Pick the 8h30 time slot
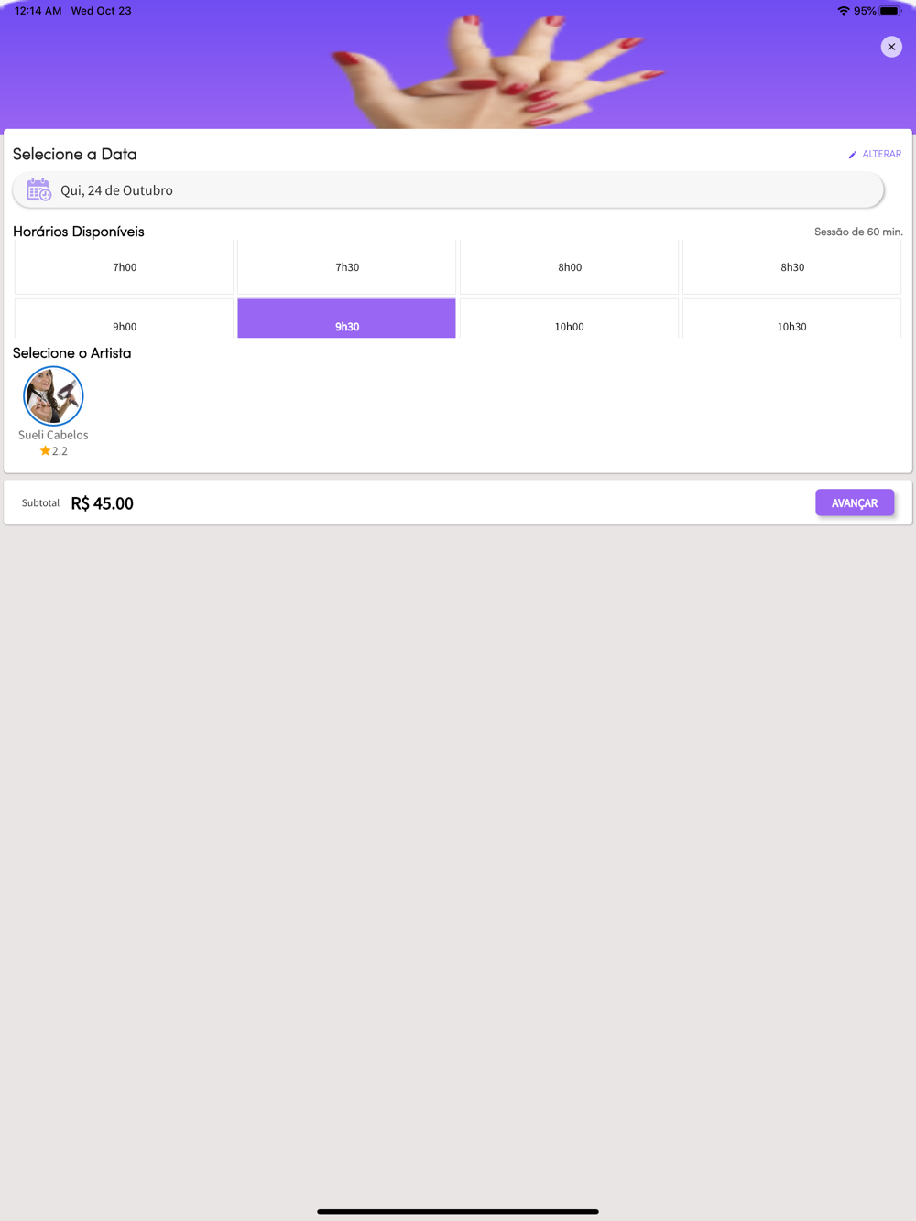The height and width of the screenshot is (1221, 916). [x=792, y=267]
